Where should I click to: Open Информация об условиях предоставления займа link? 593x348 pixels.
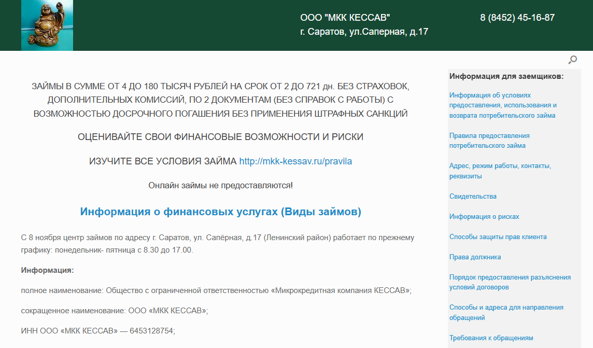click(x=502, y=105)
